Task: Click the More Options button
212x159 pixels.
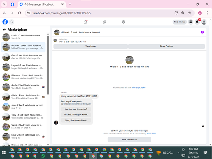Action: point(167,46)
